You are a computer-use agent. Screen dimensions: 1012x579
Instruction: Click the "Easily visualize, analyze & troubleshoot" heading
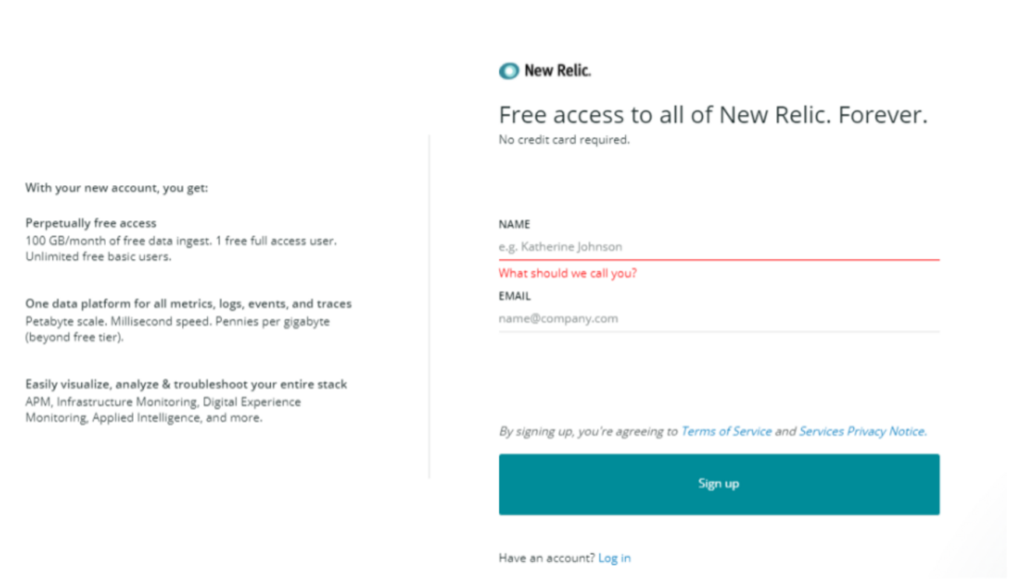tap(186, 384)
